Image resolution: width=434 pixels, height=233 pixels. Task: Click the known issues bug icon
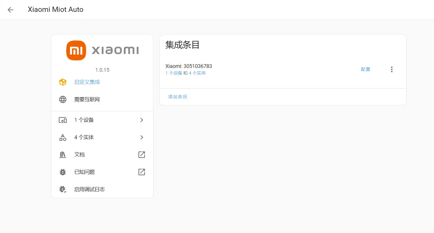point(63,172)
